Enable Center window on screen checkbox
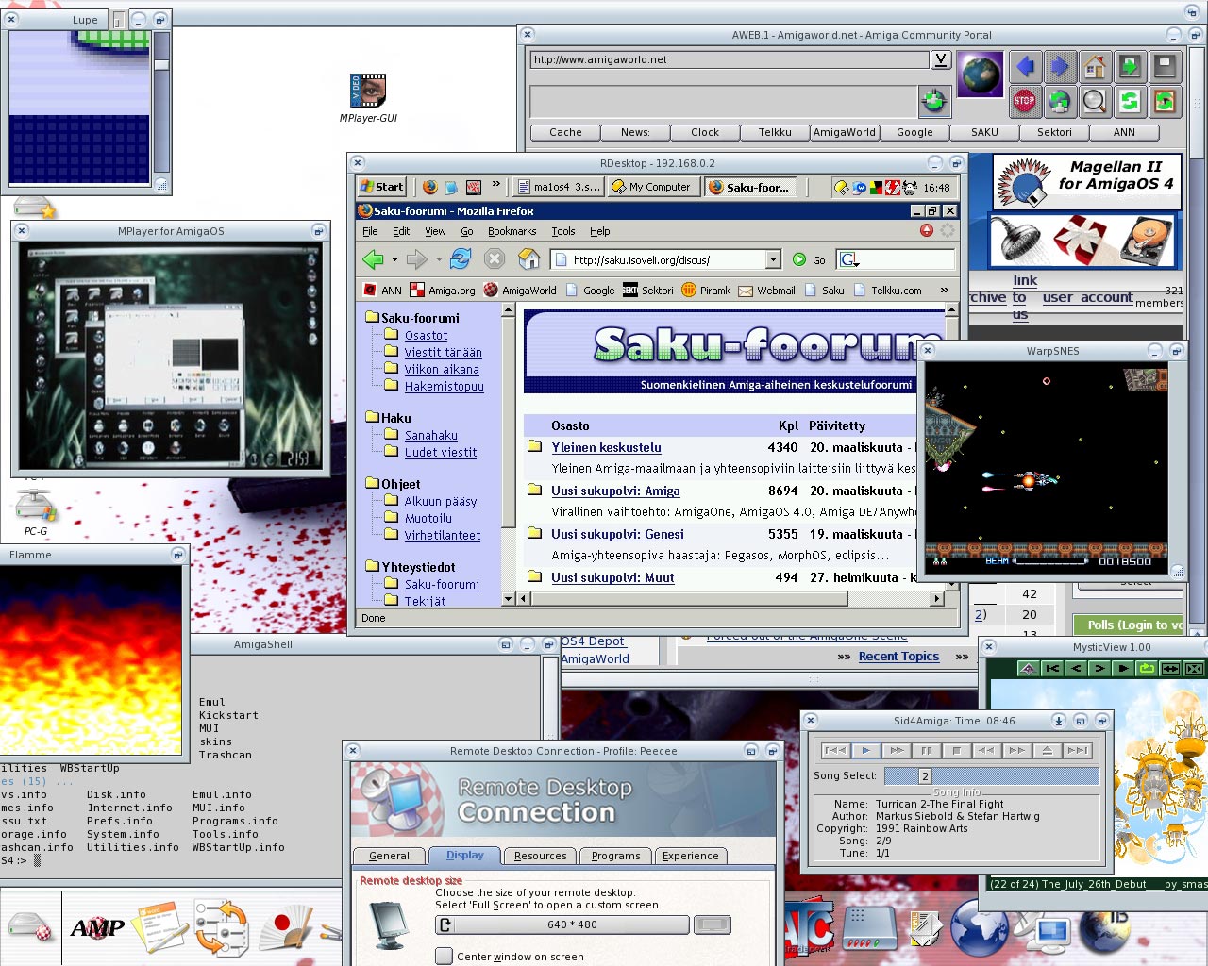 pos(444,956)
